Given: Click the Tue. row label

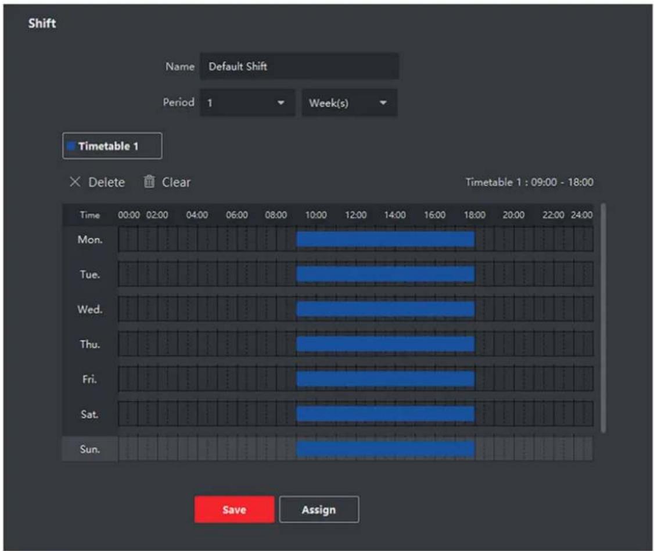Looking at the screenshot, I should (89, 274).
